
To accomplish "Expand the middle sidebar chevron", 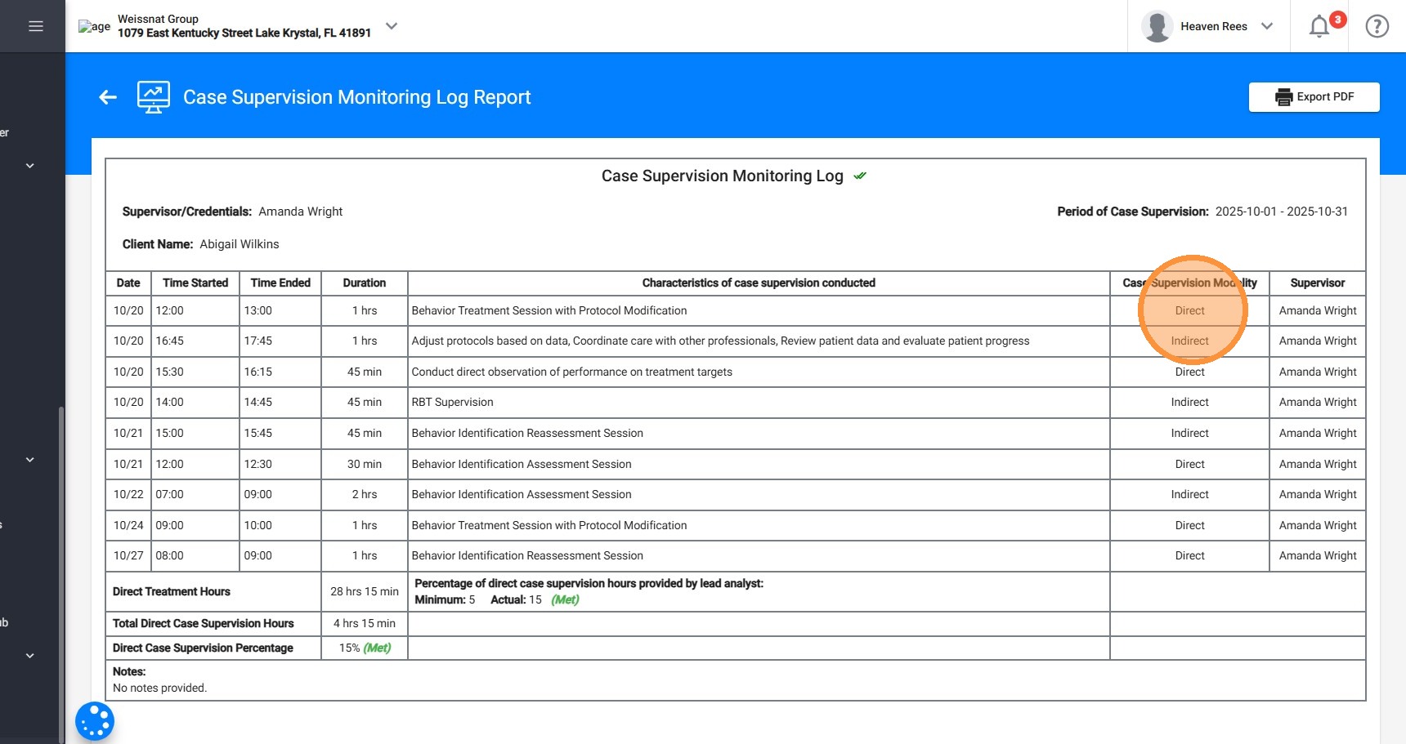I will 30,460.
